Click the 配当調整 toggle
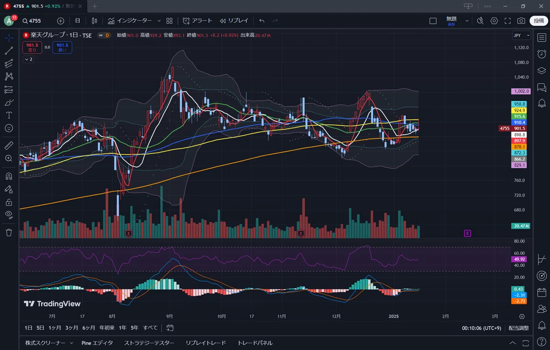 click(x=518, y=328)
